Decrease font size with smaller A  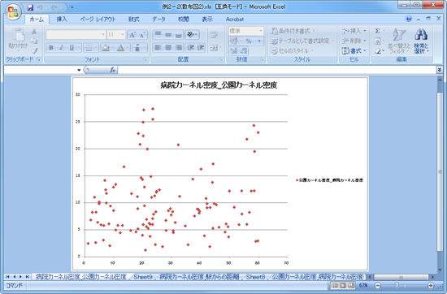[x=142, y=35]
